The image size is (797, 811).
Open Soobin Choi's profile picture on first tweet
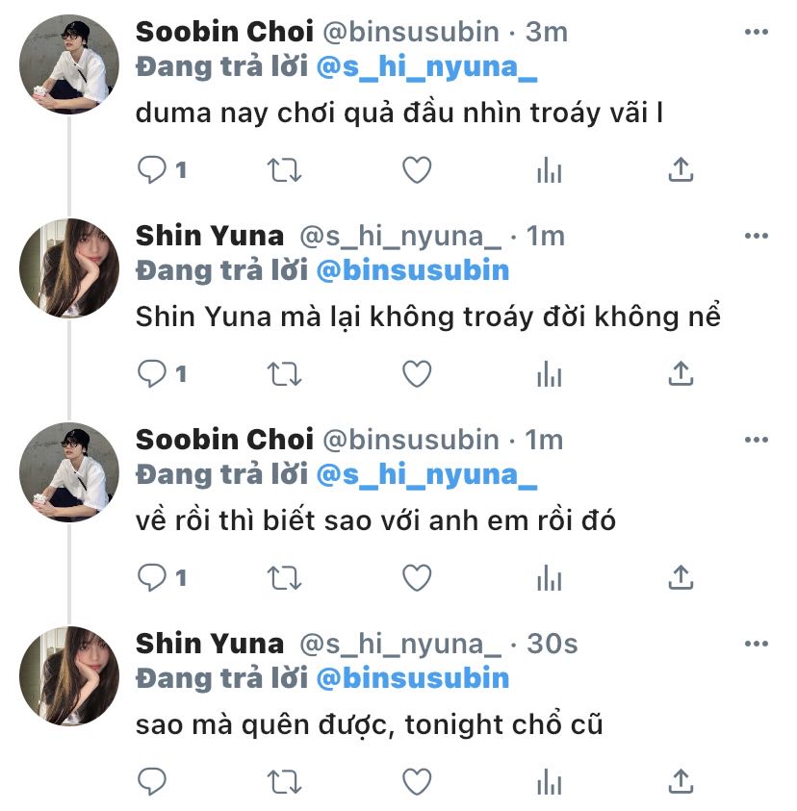(69, 64)
